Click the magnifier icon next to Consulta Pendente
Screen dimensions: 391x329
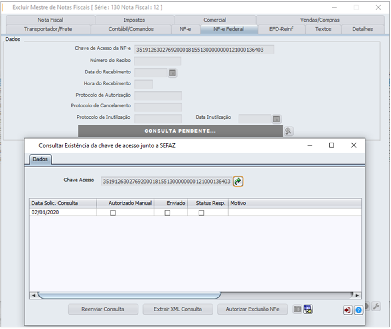[288, 131]
